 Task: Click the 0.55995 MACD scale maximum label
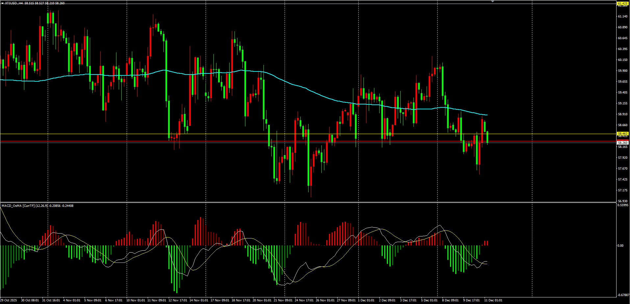(x=623, y=205)
